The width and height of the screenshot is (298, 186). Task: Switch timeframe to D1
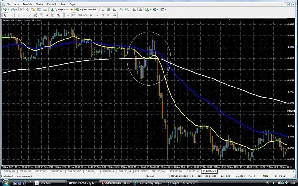(x=103, y=15)
